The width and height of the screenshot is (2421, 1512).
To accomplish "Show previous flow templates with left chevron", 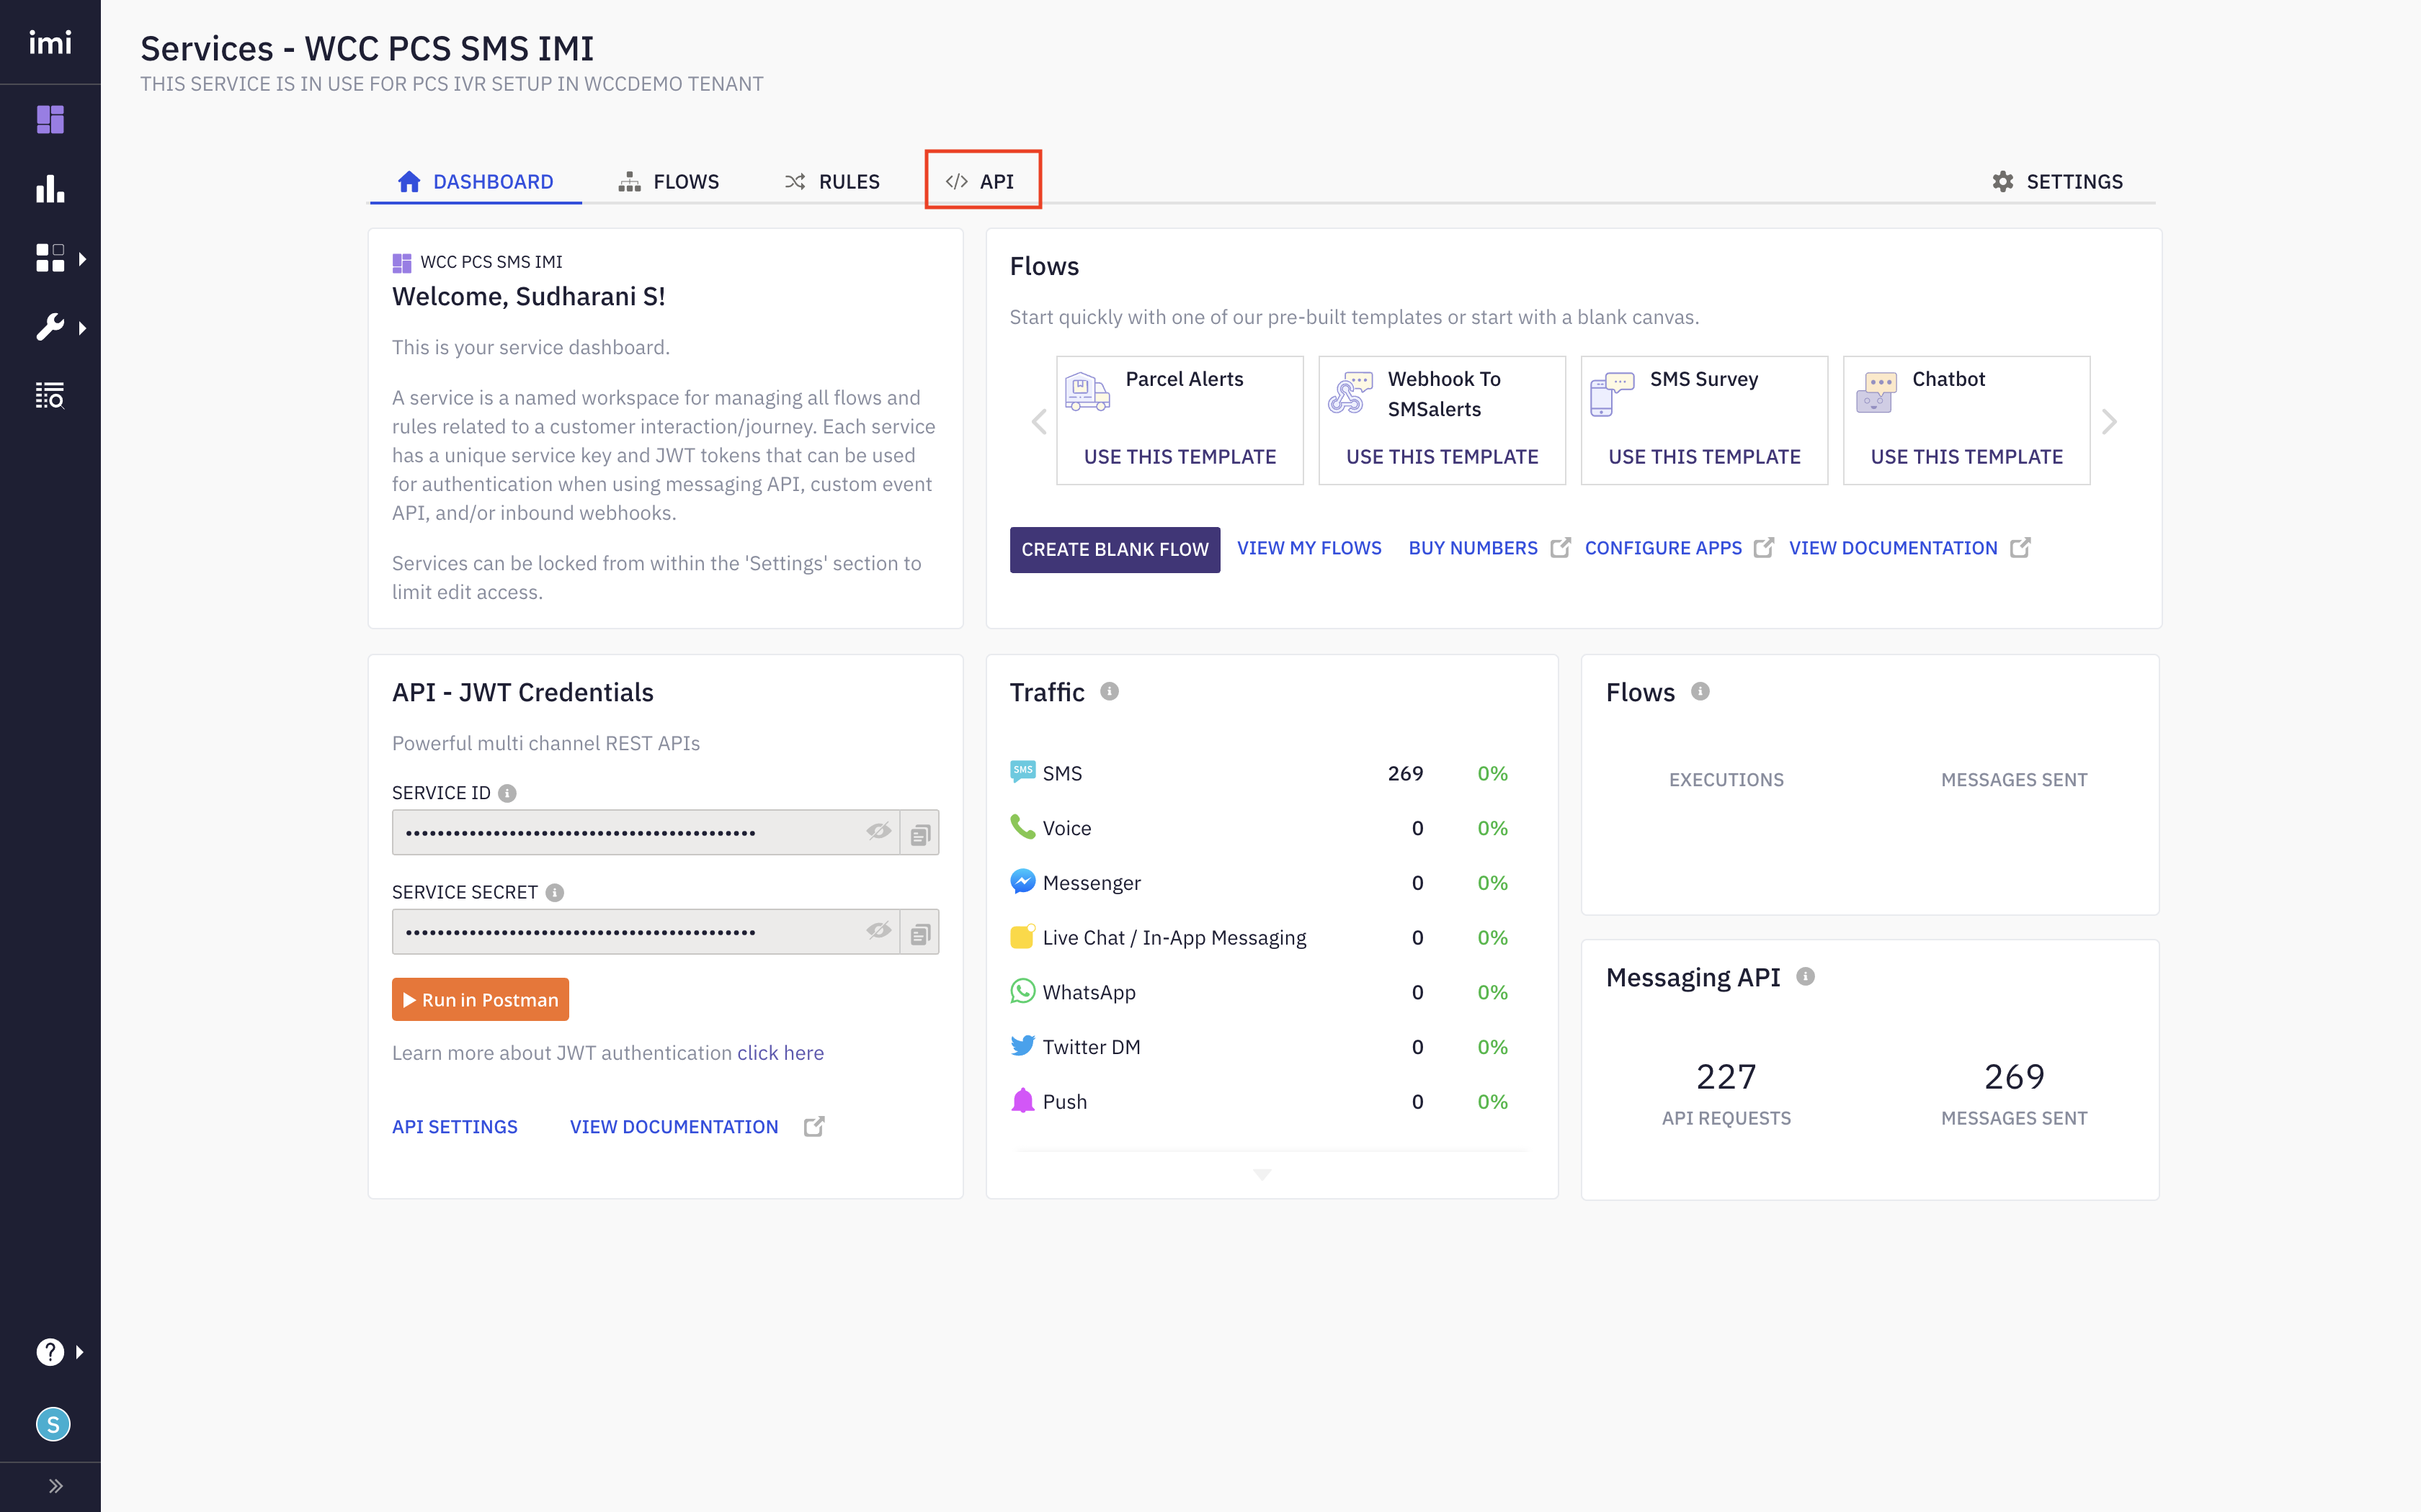I will pos(1038,421).
